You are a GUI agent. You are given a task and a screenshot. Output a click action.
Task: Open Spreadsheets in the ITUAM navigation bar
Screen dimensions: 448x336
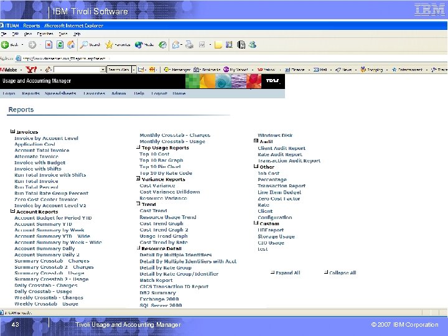coord(60,93)
